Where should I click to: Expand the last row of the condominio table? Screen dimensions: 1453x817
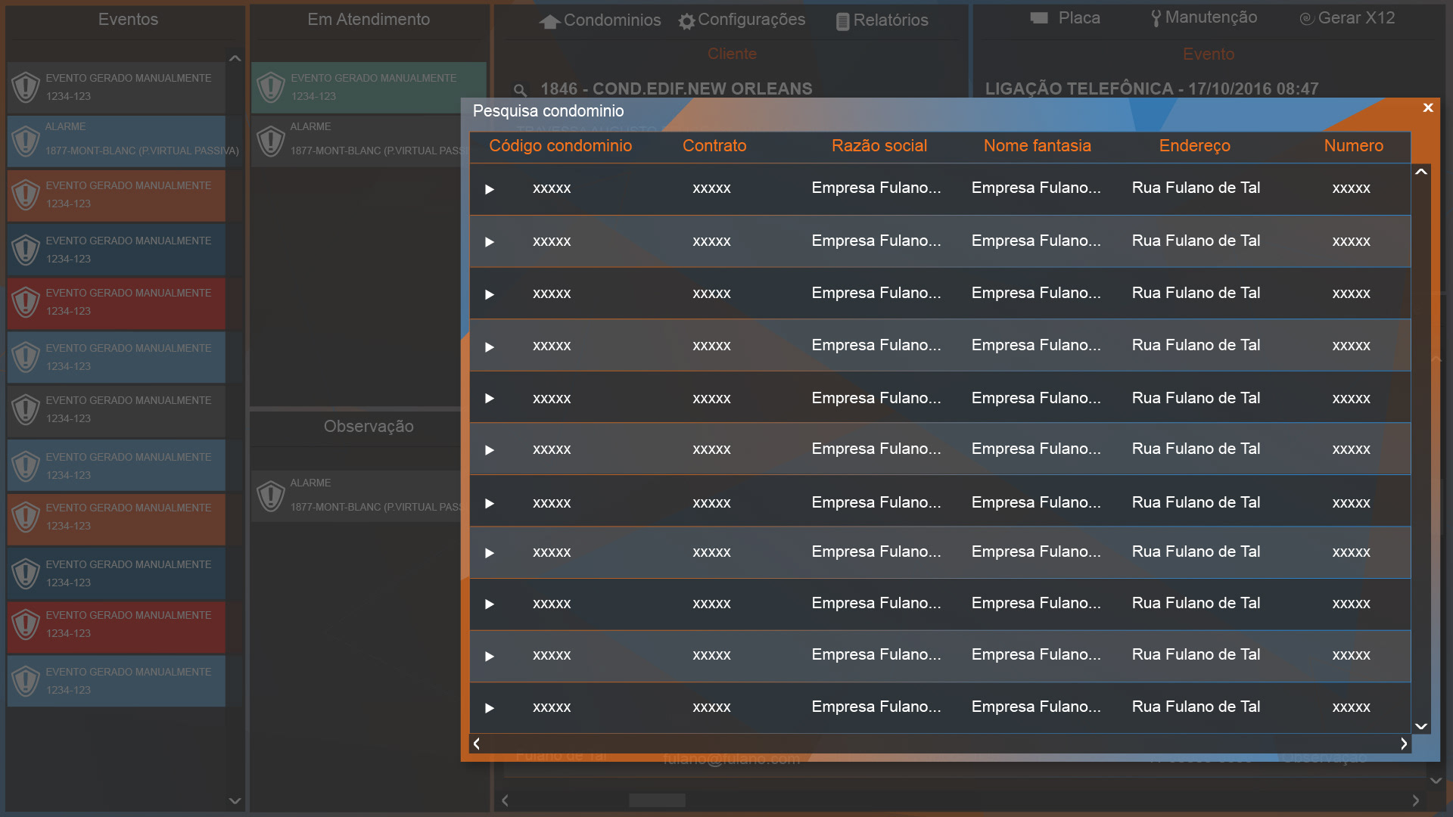pyautogui.click(x=490, y=708)
